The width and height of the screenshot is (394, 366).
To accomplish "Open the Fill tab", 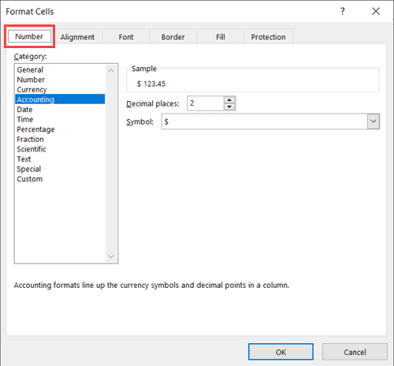I will point(221,37).
